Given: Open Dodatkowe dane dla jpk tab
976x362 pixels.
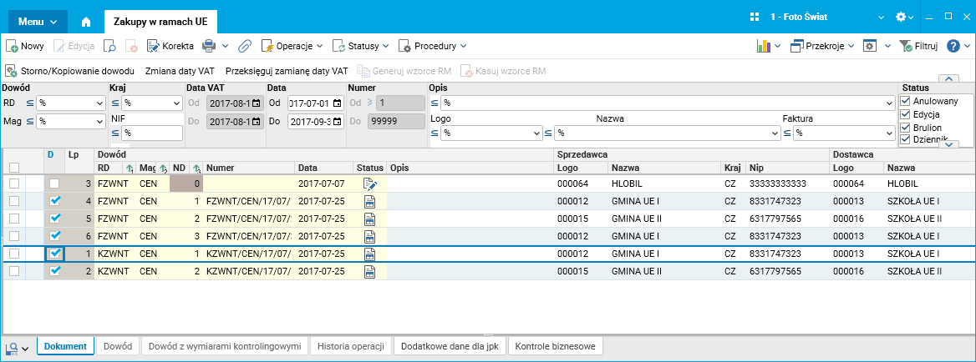Looking at the screenshot, I should 450,346.
